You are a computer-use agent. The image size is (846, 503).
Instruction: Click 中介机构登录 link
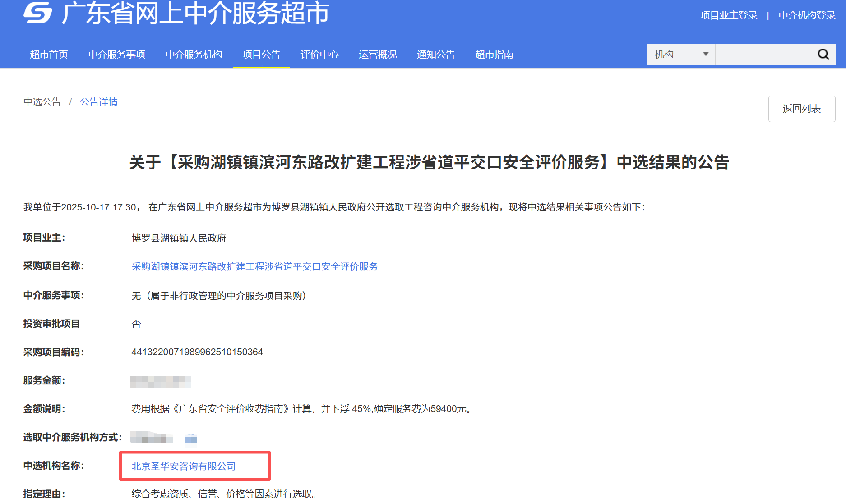(x=807, y=15)
